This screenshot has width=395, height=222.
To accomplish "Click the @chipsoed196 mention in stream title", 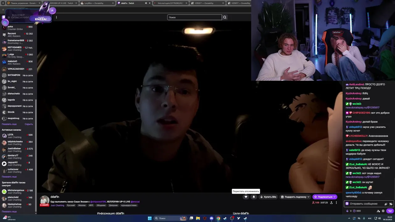I will click(x=98, y=202).
